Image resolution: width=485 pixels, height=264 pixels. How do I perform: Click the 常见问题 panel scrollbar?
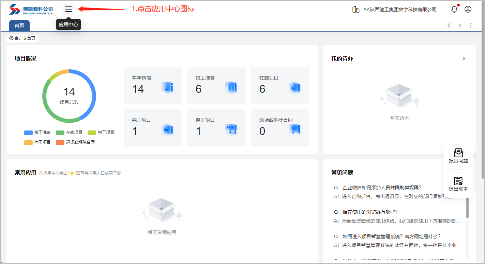[x=467, y=207]
